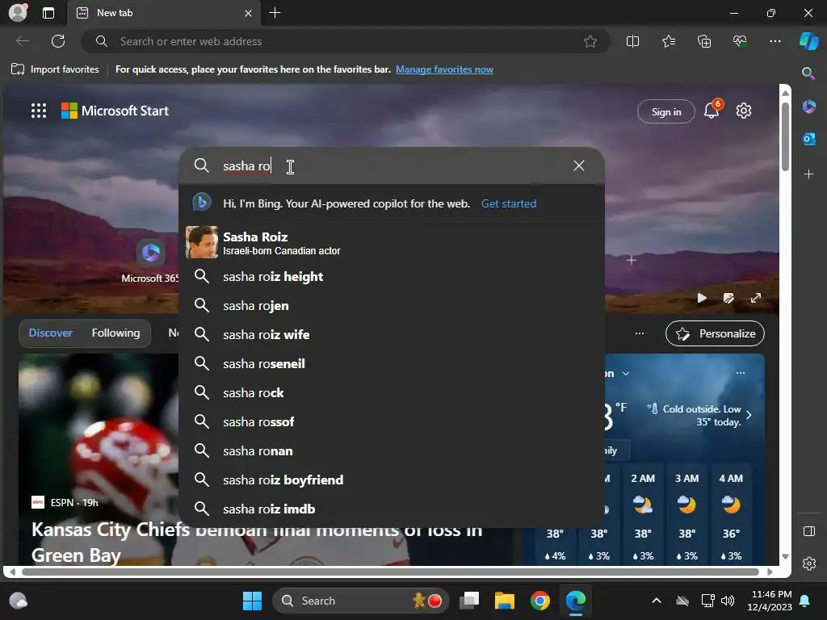
Task: Click the Sign in button
Action: [666, 111]
